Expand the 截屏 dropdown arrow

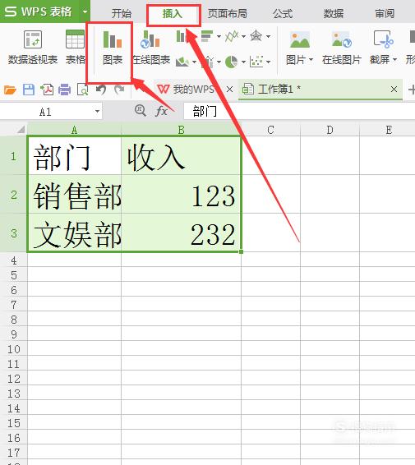394,60
